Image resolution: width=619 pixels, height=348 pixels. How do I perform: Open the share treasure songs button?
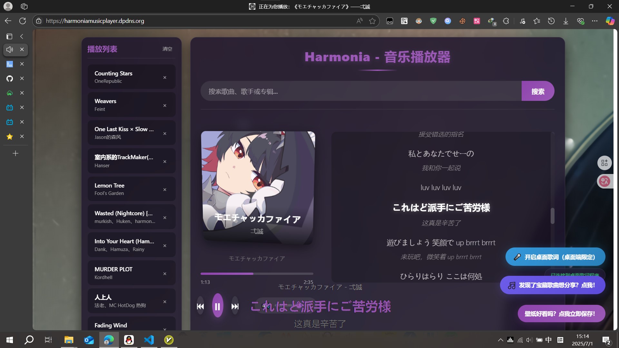tap(552, 285)
